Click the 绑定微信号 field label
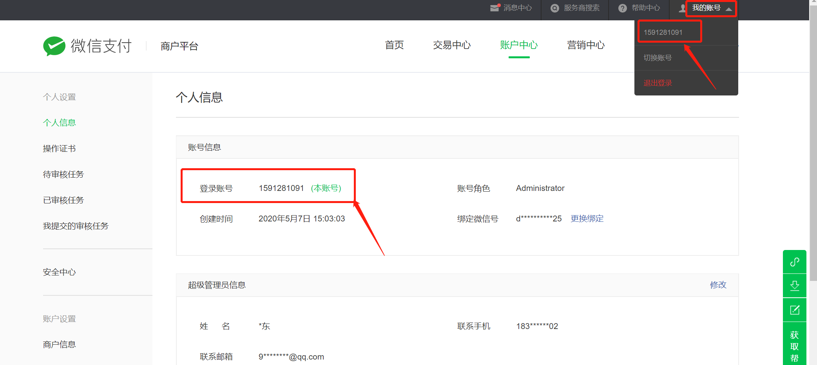 [x=478, y=219]
